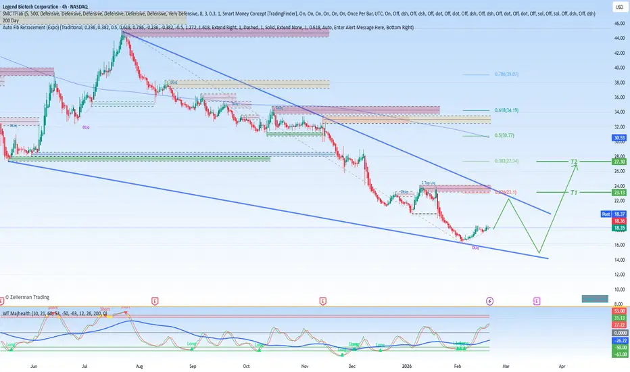The height and width of the screenshot is (372, 630).
Task: Select the Legend Biotech Corporation chart title
Action: pos(45,7)
